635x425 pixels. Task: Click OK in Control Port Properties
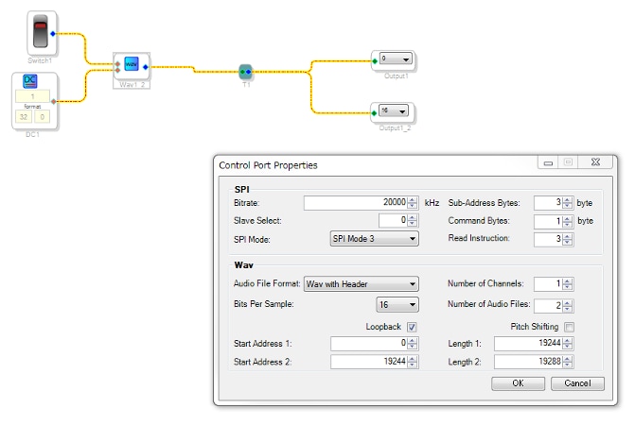(x=518, y=383)
